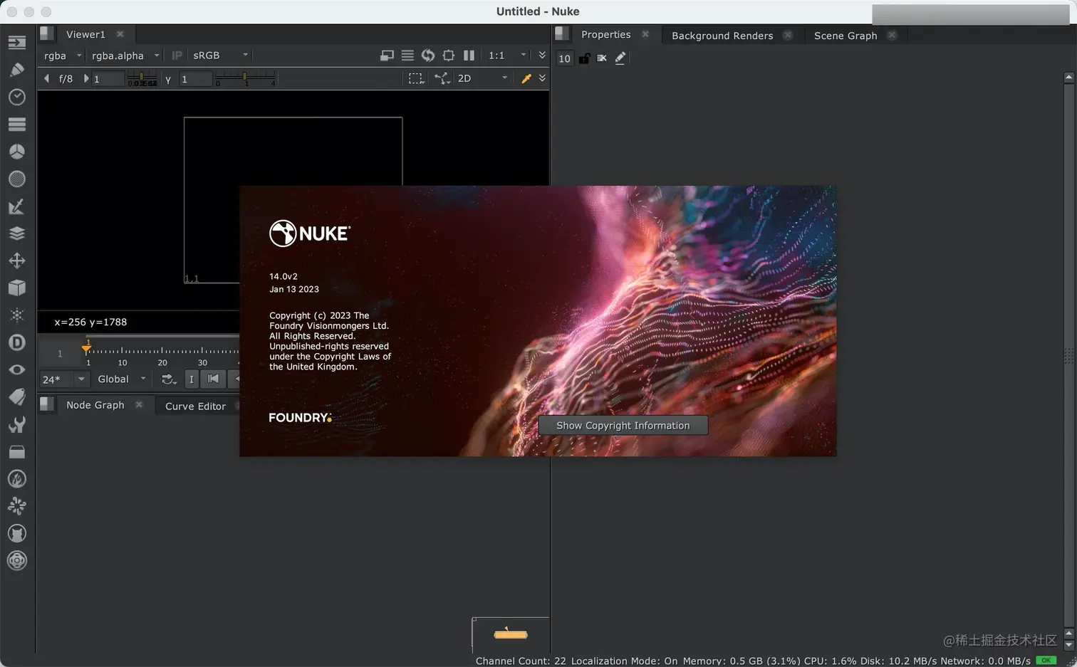Click the viewer proxy mode icon
The height and width of the screenshot is (667, 1077).
click(387, 56)
